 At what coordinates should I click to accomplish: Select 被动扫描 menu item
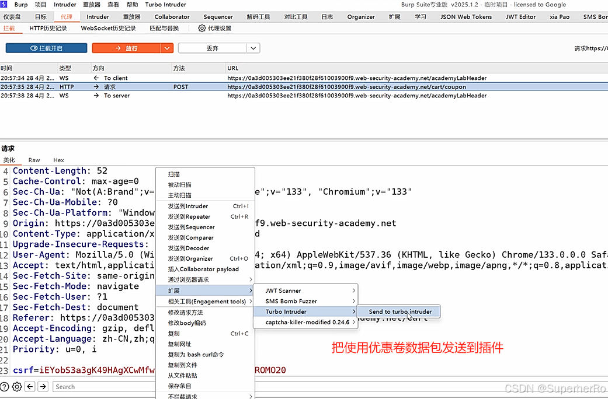pyautogui.click(x=206, y=185)
